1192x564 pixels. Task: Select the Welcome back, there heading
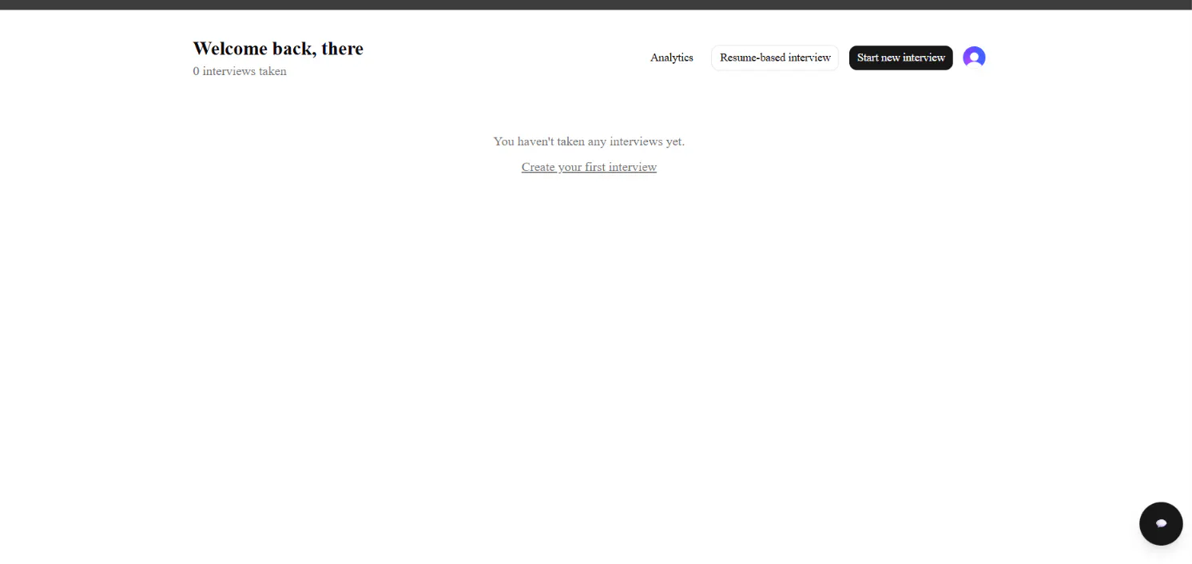[x=278, y=49]
